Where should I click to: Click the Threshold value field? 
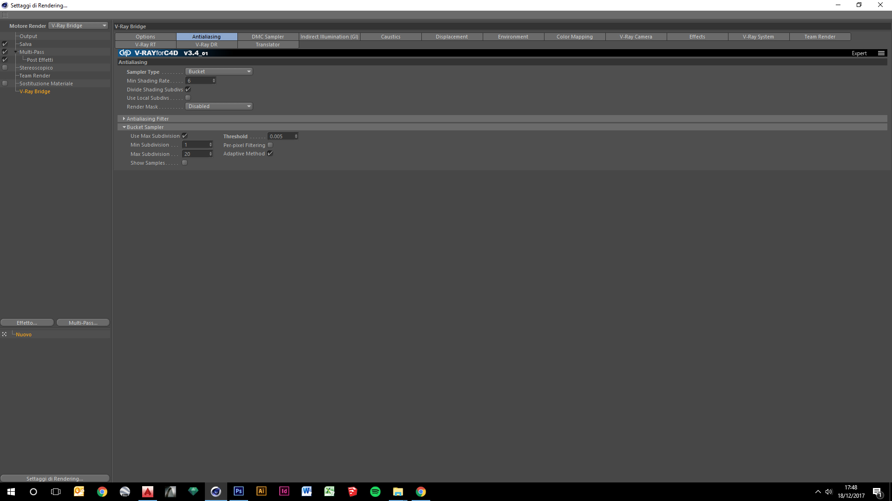(280, 136)
